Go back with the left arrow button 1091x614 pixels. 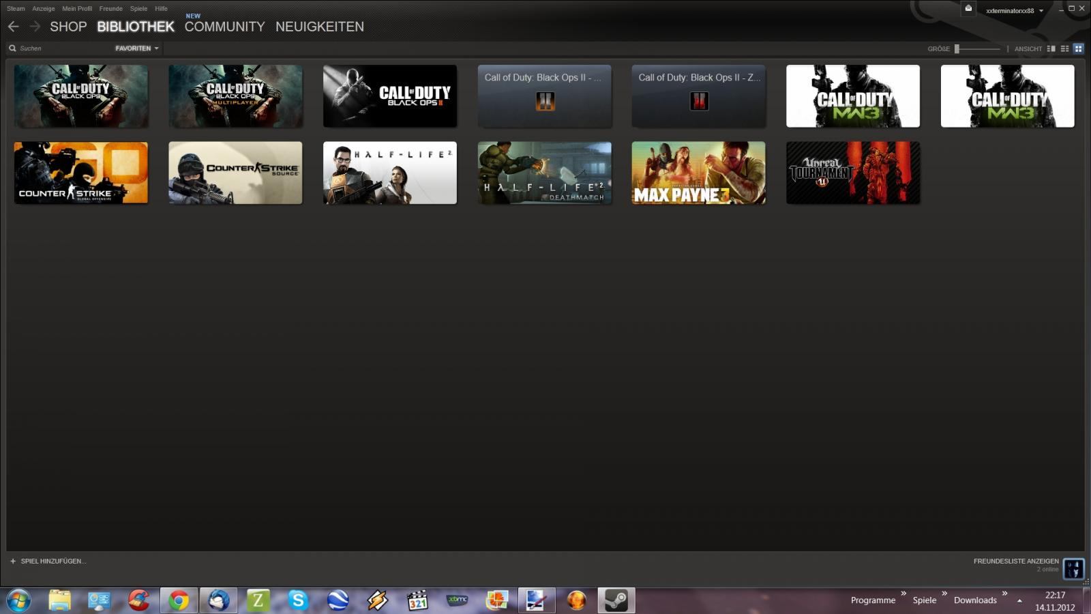click(13, 27)
